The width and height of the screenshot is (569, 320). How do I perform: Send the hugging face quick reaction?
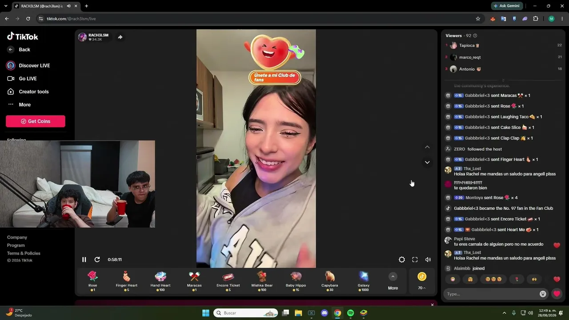coord(470,279)
